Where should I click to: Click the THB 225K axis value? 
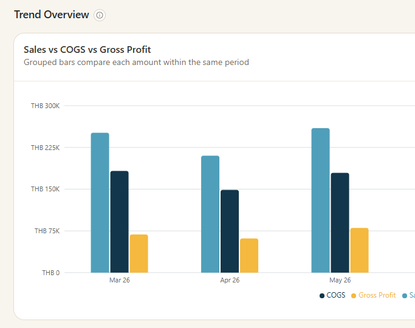click(45, 148)
